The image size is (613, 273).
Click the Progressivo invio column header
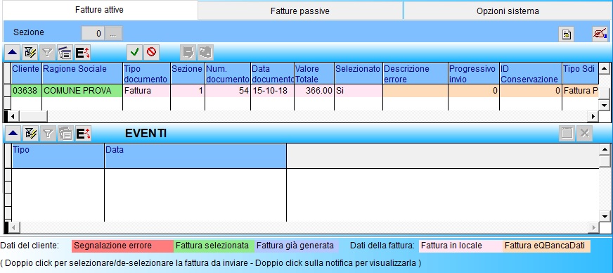click(474, 74)
